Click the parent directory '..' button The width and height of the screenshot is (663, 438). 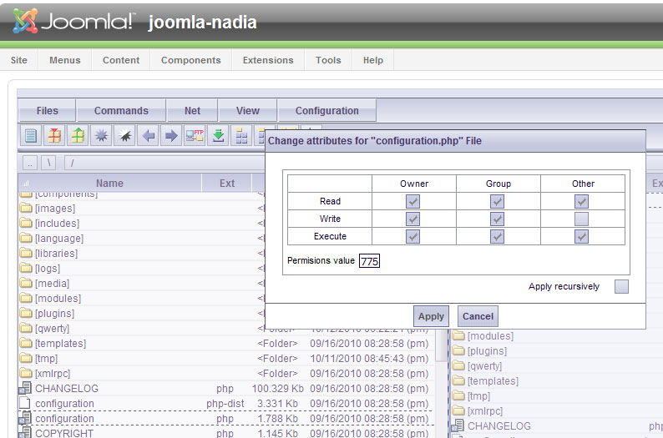tap(30, 163)
